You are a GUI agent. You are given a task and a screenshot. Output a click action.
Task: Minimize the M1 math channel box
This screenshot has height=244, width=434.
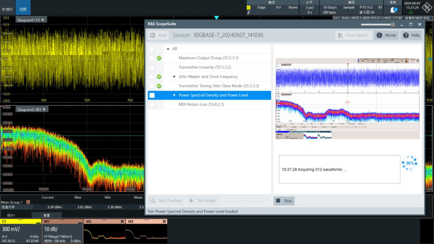click(x=80, y=222)
